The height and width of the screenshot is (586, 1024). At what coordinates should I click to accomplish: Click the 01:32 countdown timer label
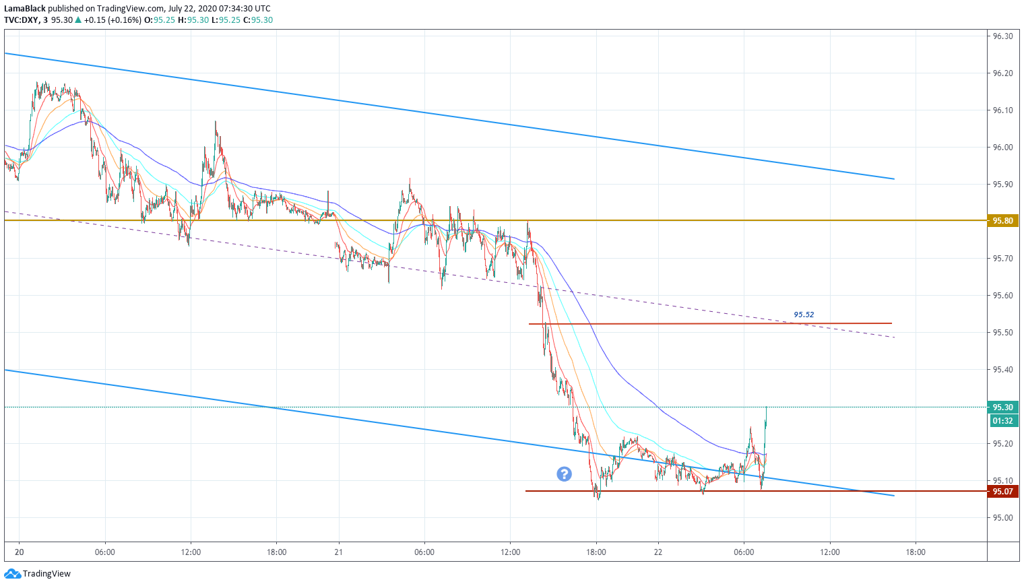1002,421
